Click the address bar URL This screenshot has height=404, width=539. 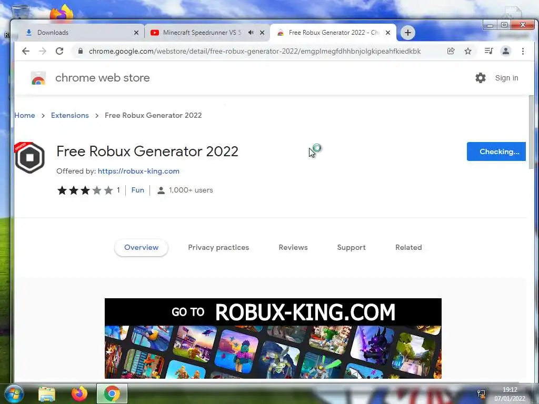(x=255, y=51)
